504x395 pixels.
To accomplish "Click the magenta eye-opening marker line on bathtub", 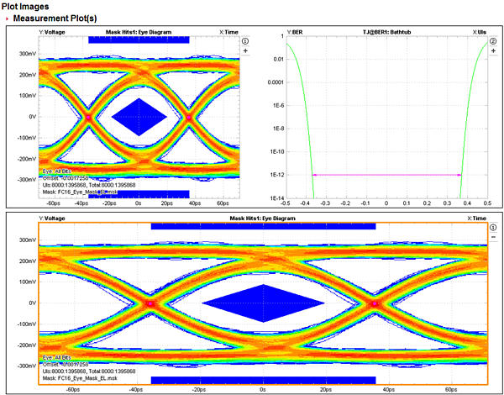I will pos(386,175).
